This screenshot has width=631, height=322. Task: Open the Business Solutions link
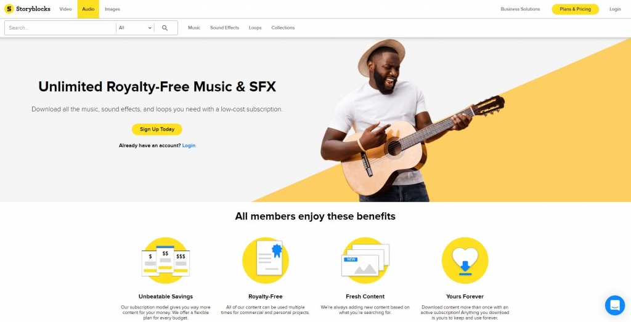[x=520, y=9]
